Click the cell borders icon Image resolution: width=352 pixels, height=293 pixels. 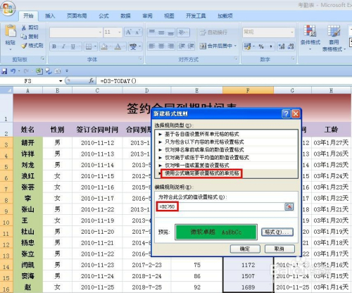89,46
